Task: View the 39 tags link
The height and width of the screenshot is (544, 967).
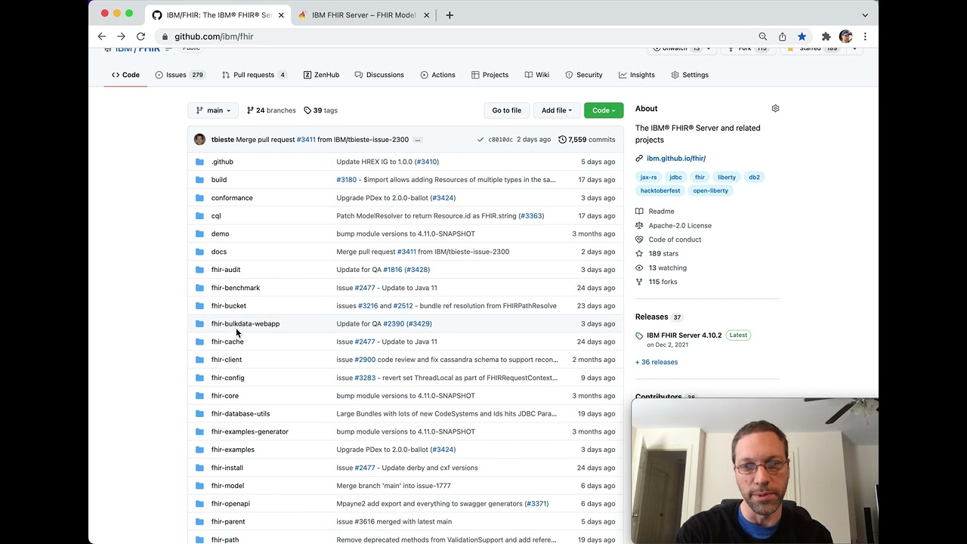Action: pyautogui.click(x=320, y=110)
